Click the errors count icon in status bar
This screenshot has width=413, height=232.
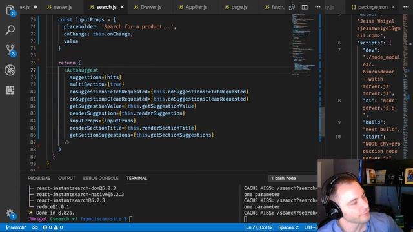47,227
